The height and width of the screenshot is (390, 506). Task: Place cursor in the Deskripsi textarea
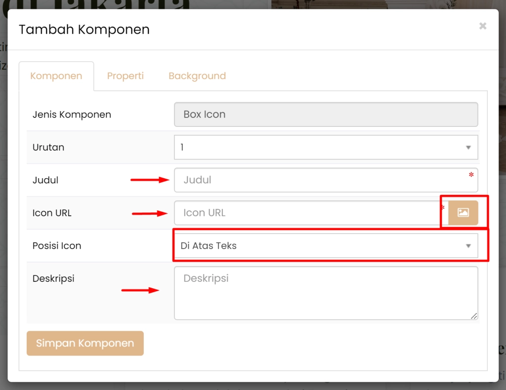pyautogui.click(x=326, y=293)
